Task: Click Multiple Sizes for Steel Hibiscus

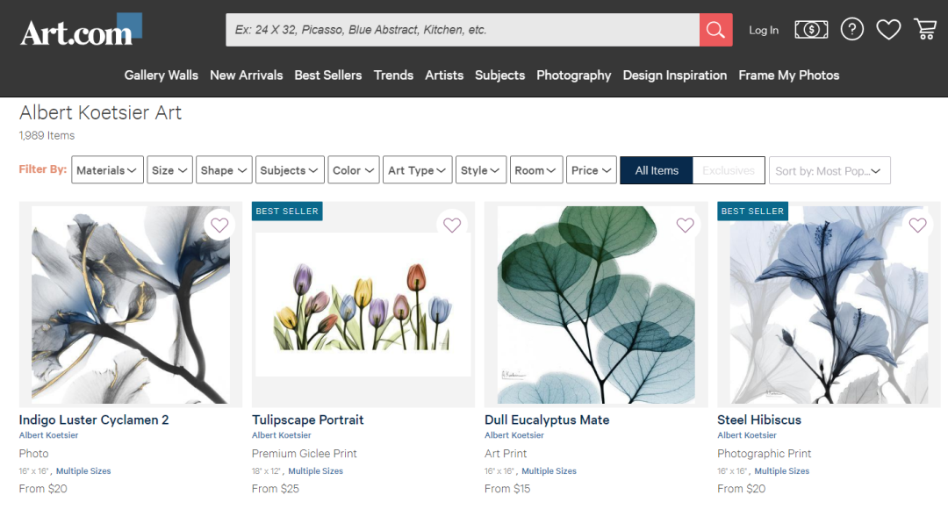Action: pyautogui.click(x=782, y=471)
